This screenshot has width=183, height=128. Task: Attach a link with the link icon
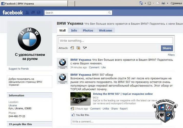[72, 48]
